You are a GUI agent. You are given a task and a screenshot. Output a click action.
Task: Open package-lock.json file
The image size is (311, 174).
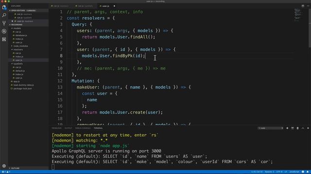22,88
